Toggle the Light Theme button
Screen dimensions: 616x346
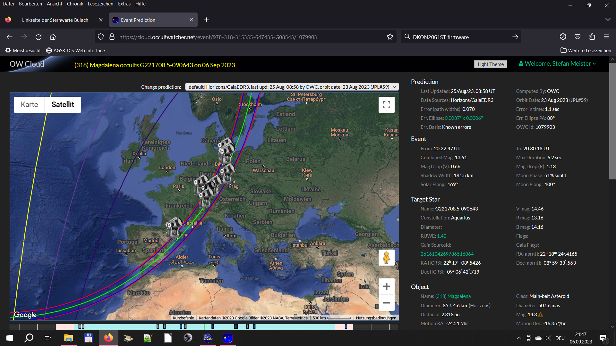coord(490,64)
